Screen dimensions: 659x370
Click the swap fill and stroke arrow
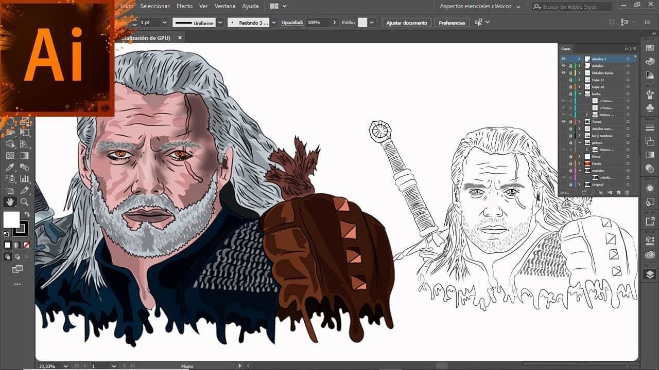point(27,214)
